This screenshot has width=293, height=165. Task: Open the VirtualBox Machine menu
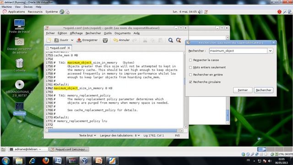[7, 7]
